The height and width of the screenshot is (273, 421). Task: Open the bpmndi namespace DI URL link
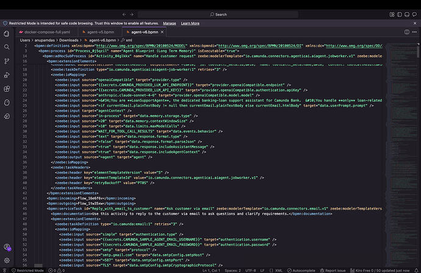tap(260, 46)
